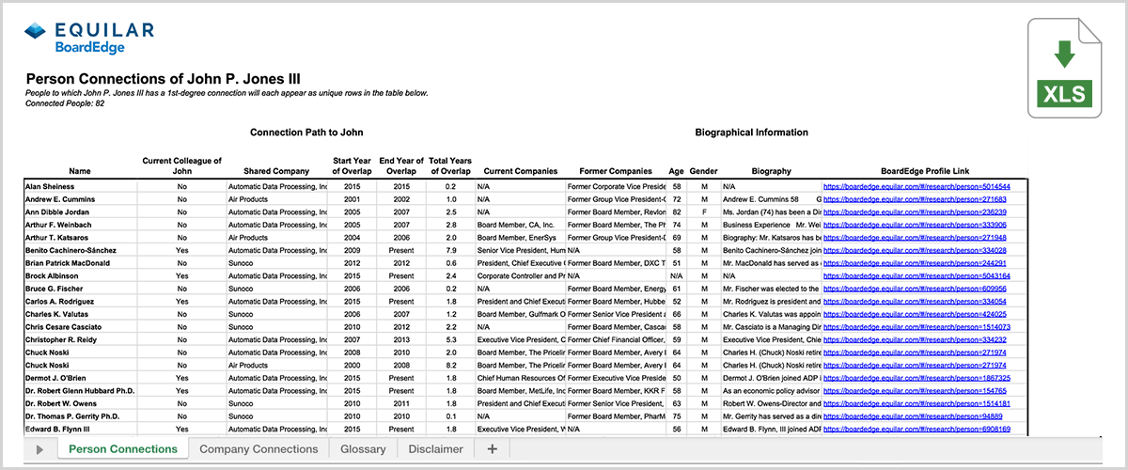Image resolution: width=1128 pixels, height=470 pixels.
Task: Click the XLS download file icon
Action: pos(1065,69)
